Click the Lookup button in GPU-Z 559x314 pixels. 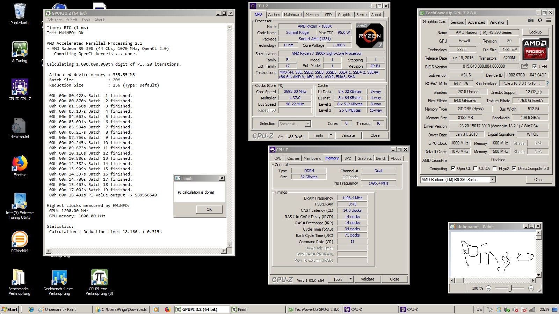pyautogui.click(x=535, y=32)
